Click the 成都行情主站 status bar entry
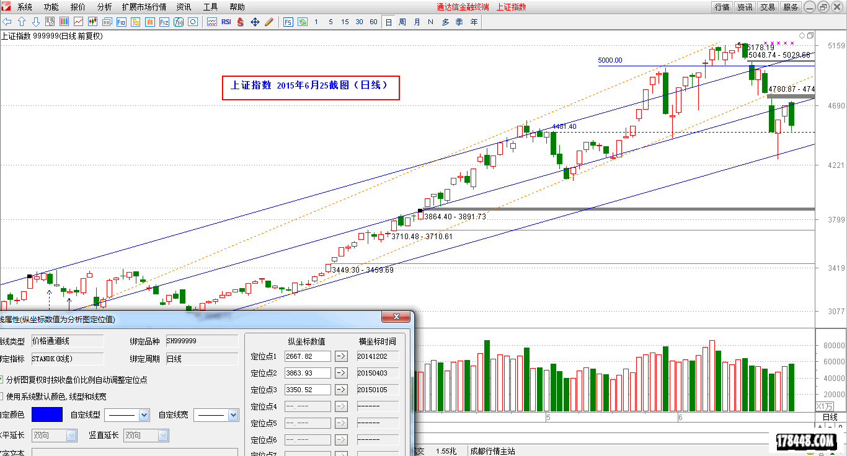 tap(493, 451)
